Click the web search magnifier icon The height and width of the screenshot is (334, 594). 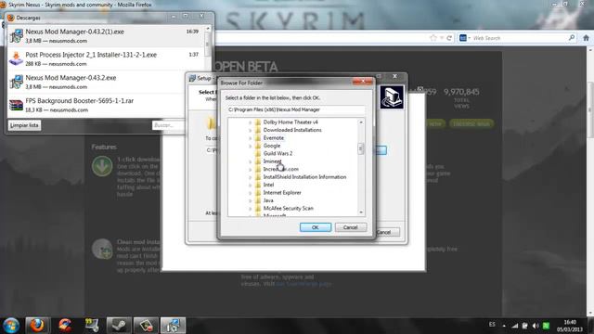572,38
